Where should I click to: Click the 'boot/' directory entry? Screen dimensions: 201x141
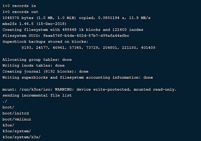pyautogui.click(x=8, y=107)
